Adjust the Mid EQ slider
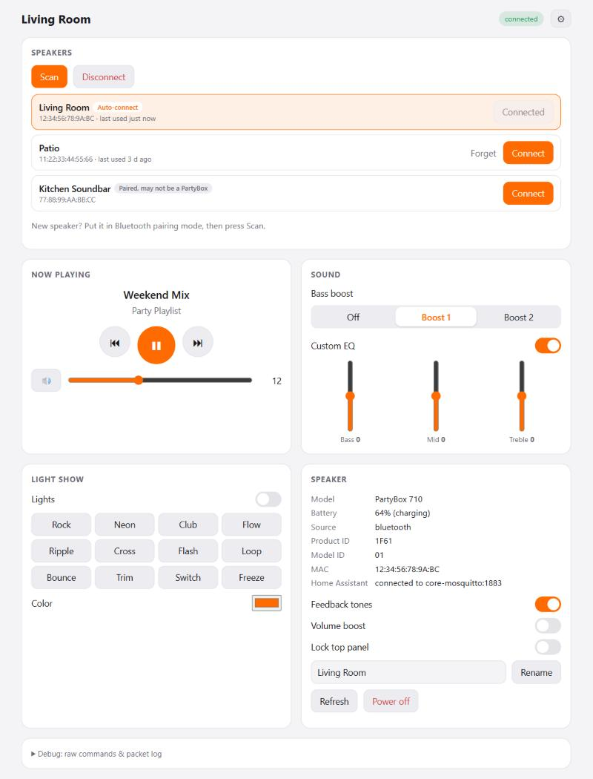The image size is (593, 779). pos(436,396)
